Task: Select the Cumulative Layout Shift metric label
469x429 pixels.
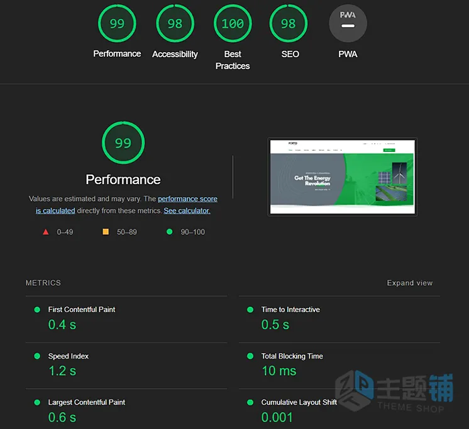Action: coord(299,403)
